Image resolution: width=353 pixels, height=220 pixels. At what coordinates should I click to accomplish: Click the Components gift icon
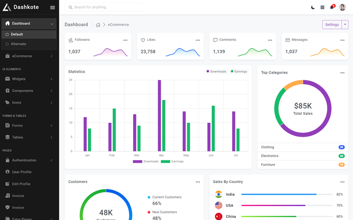point(8,91)
